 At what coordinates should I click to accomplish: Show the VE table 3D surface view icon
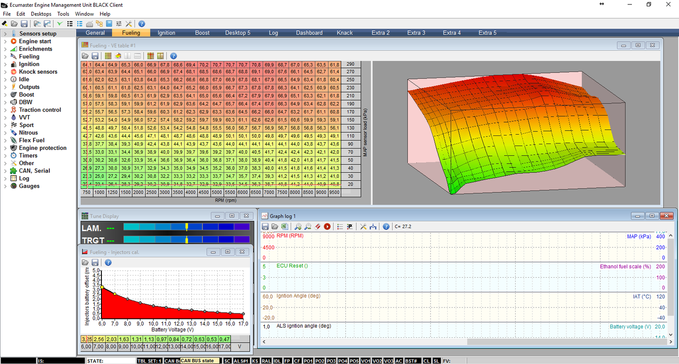[118, 56]
